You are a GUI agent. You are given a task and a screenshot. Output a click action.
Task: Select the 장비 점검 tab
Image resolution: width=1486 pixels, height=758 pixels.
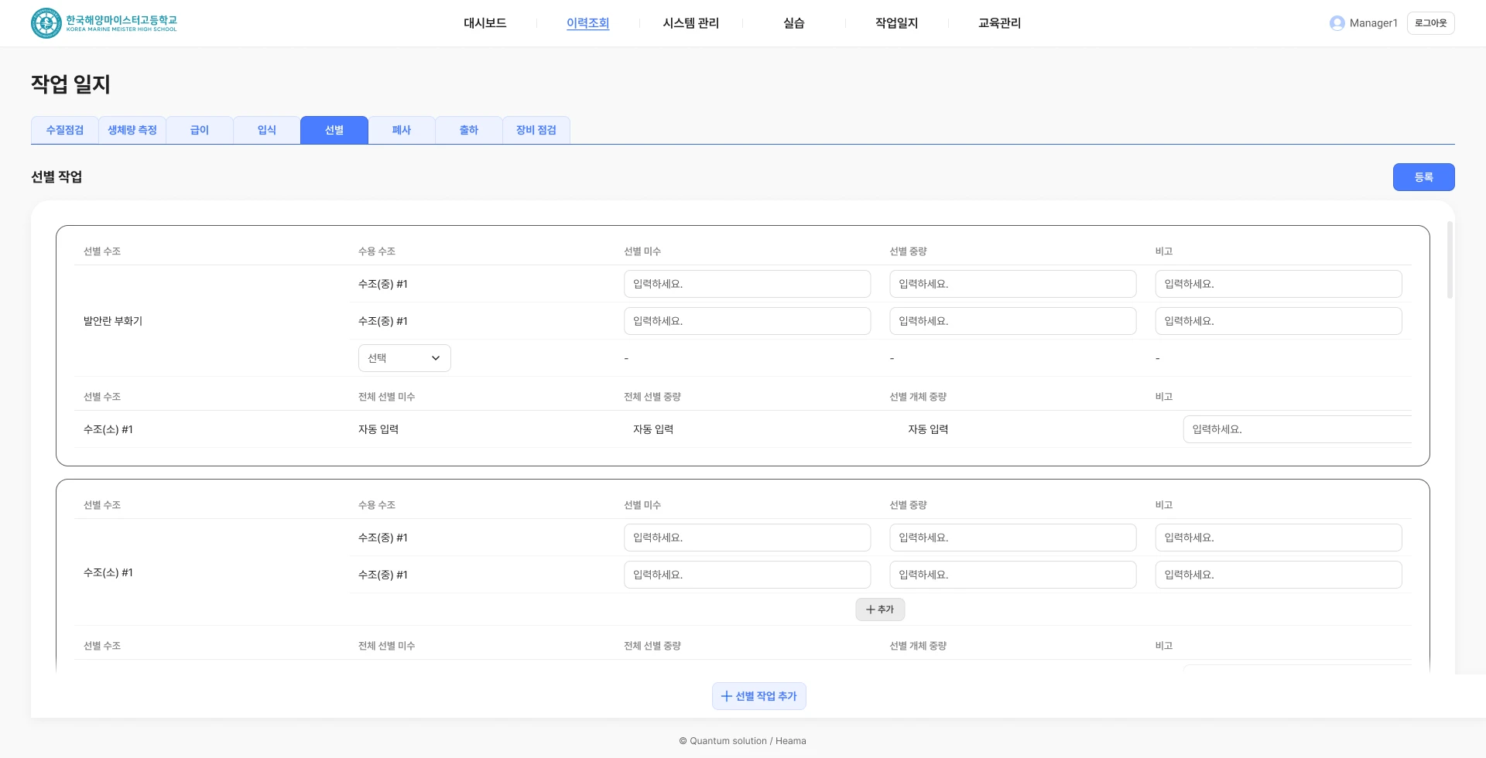[x=536, y=130]
